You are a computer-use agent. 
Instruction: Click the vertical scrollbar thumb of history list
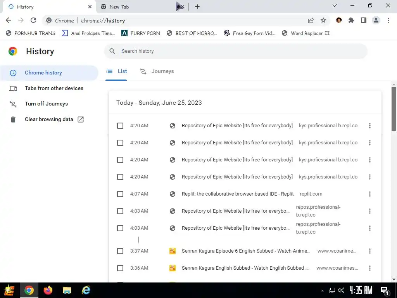coord(394,109)
